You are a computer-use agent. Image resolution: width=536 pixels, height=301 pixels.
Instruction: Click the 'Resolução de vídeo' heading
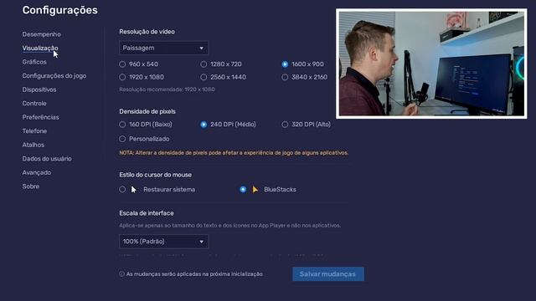pyautogui.click(x=147, y=32)
